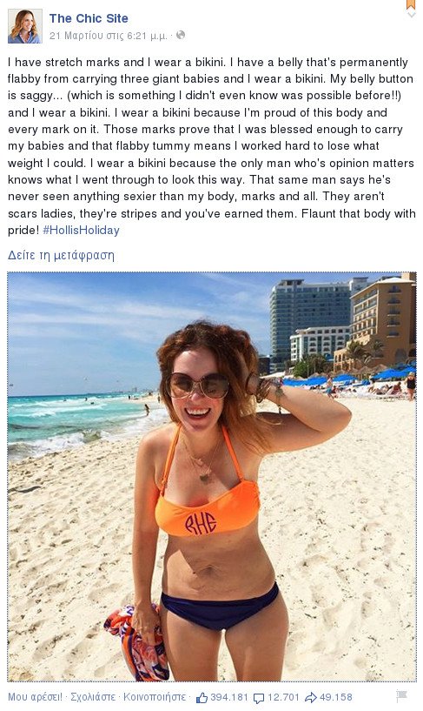Open the beach bikini photo

(x=212, y=477)
